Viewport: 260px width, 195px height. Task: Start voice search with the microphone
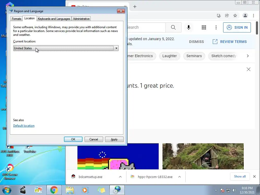coord(189,27)
